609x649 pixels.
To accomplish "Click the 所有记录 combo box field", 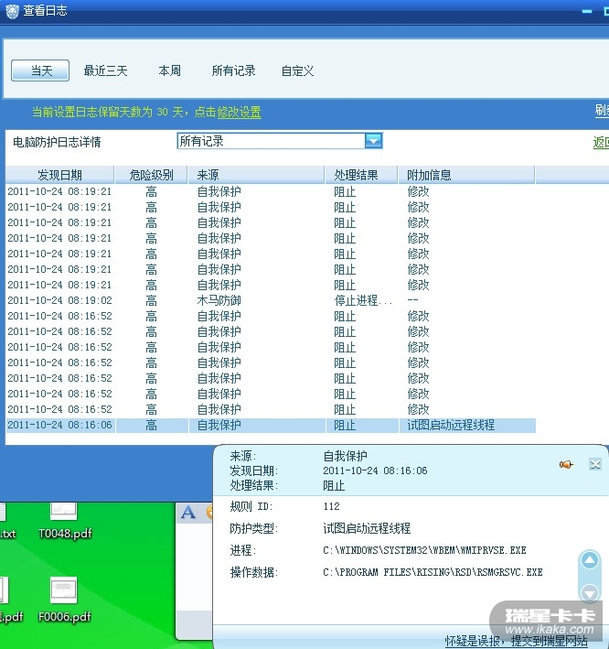I will point(280,141).
